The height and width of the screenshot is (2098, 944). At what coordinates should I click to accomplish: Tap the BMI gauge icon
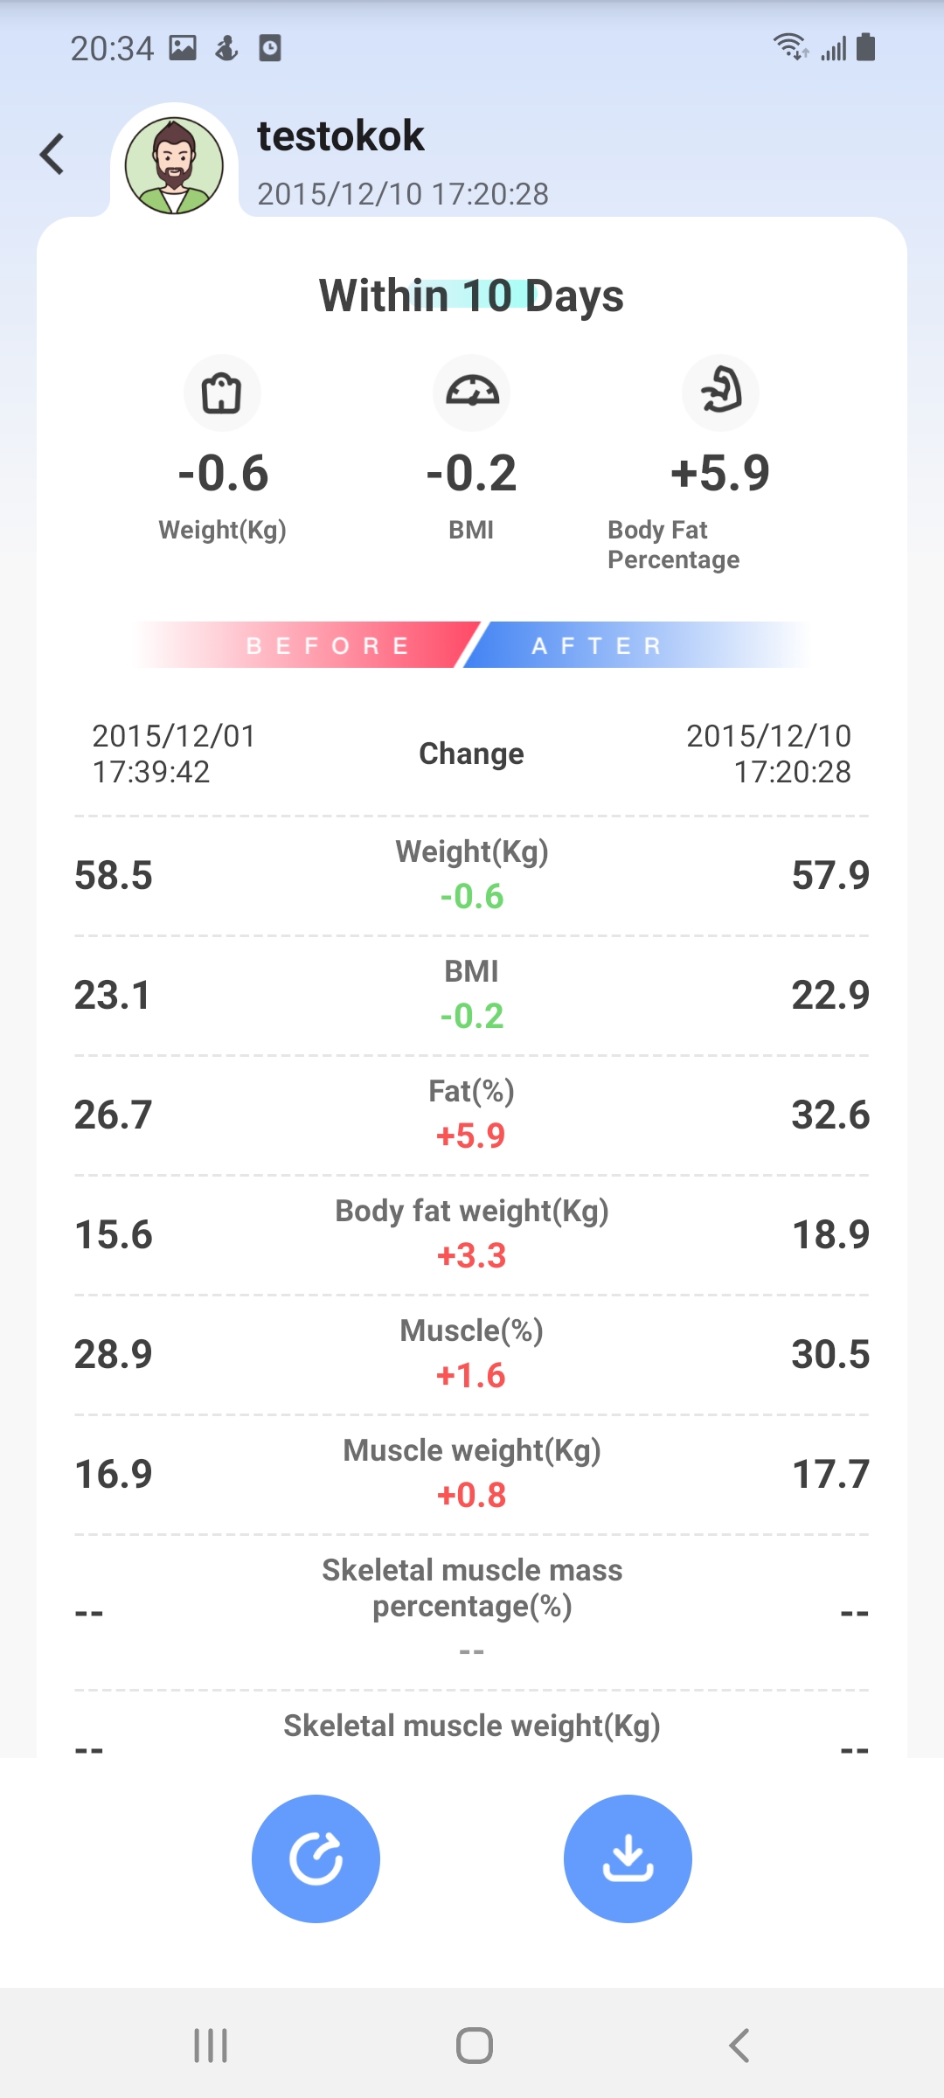tap(472, 393)
